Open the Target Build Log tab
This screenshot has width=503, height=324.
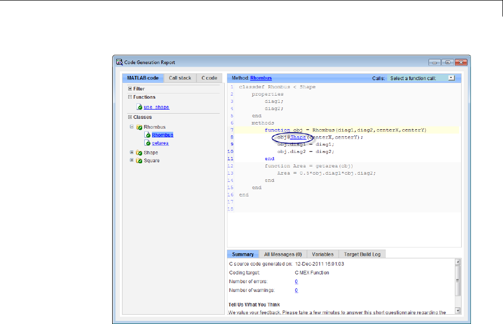362,254
